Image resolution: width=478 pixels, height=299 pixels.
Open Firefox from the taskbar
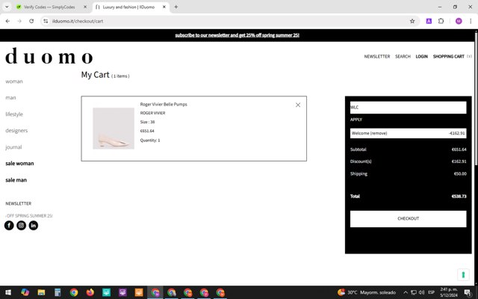90,292
